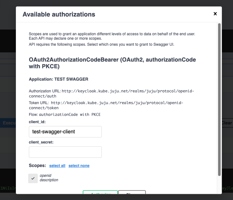
Task: Click the 'Available authorizations' dialog title
Action: click(59, 14)
